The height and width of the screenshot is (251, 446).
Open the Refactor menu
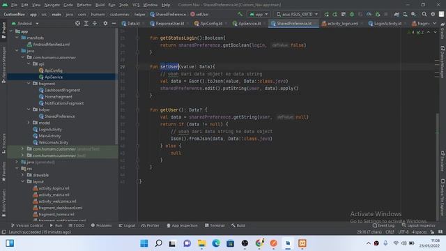point(84,5)
